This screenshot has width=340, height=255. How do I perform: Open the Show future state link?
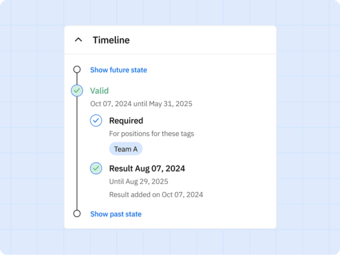pos(119,70)
